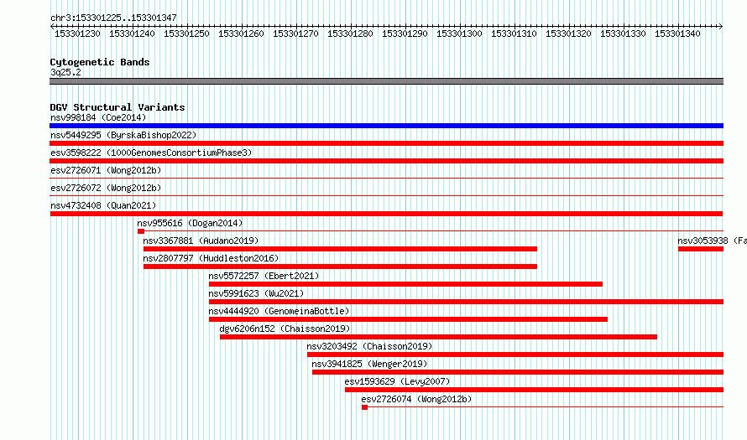Select esv1593629 (Levy2007) label
The width and height of the screenshot is (747, 440).
point(397,381)
